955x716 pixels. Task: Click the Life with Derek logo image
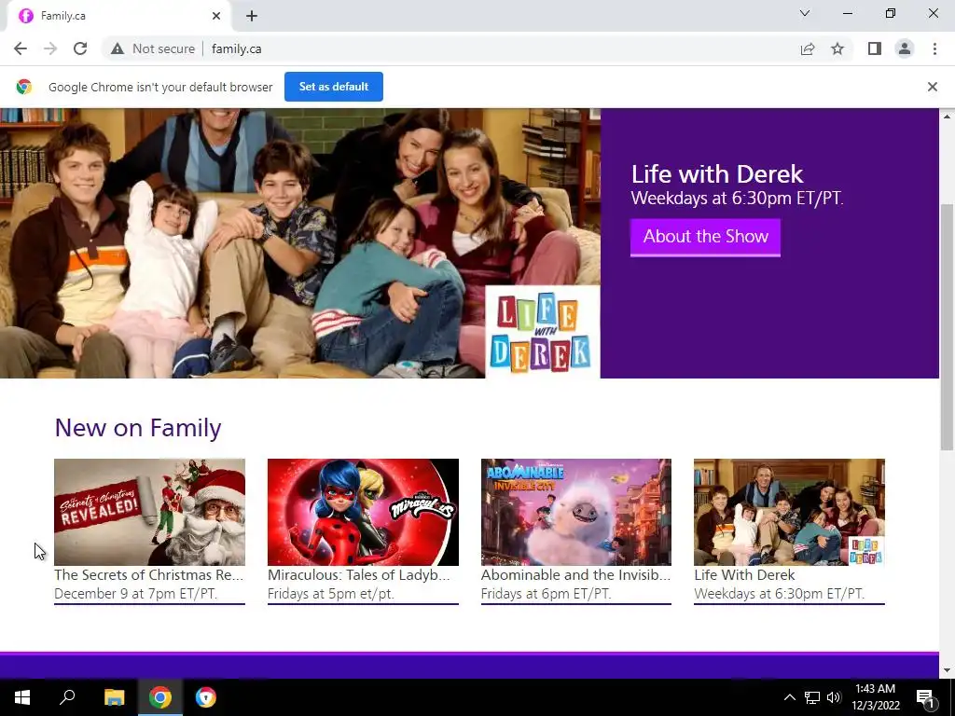coord(542,333)
